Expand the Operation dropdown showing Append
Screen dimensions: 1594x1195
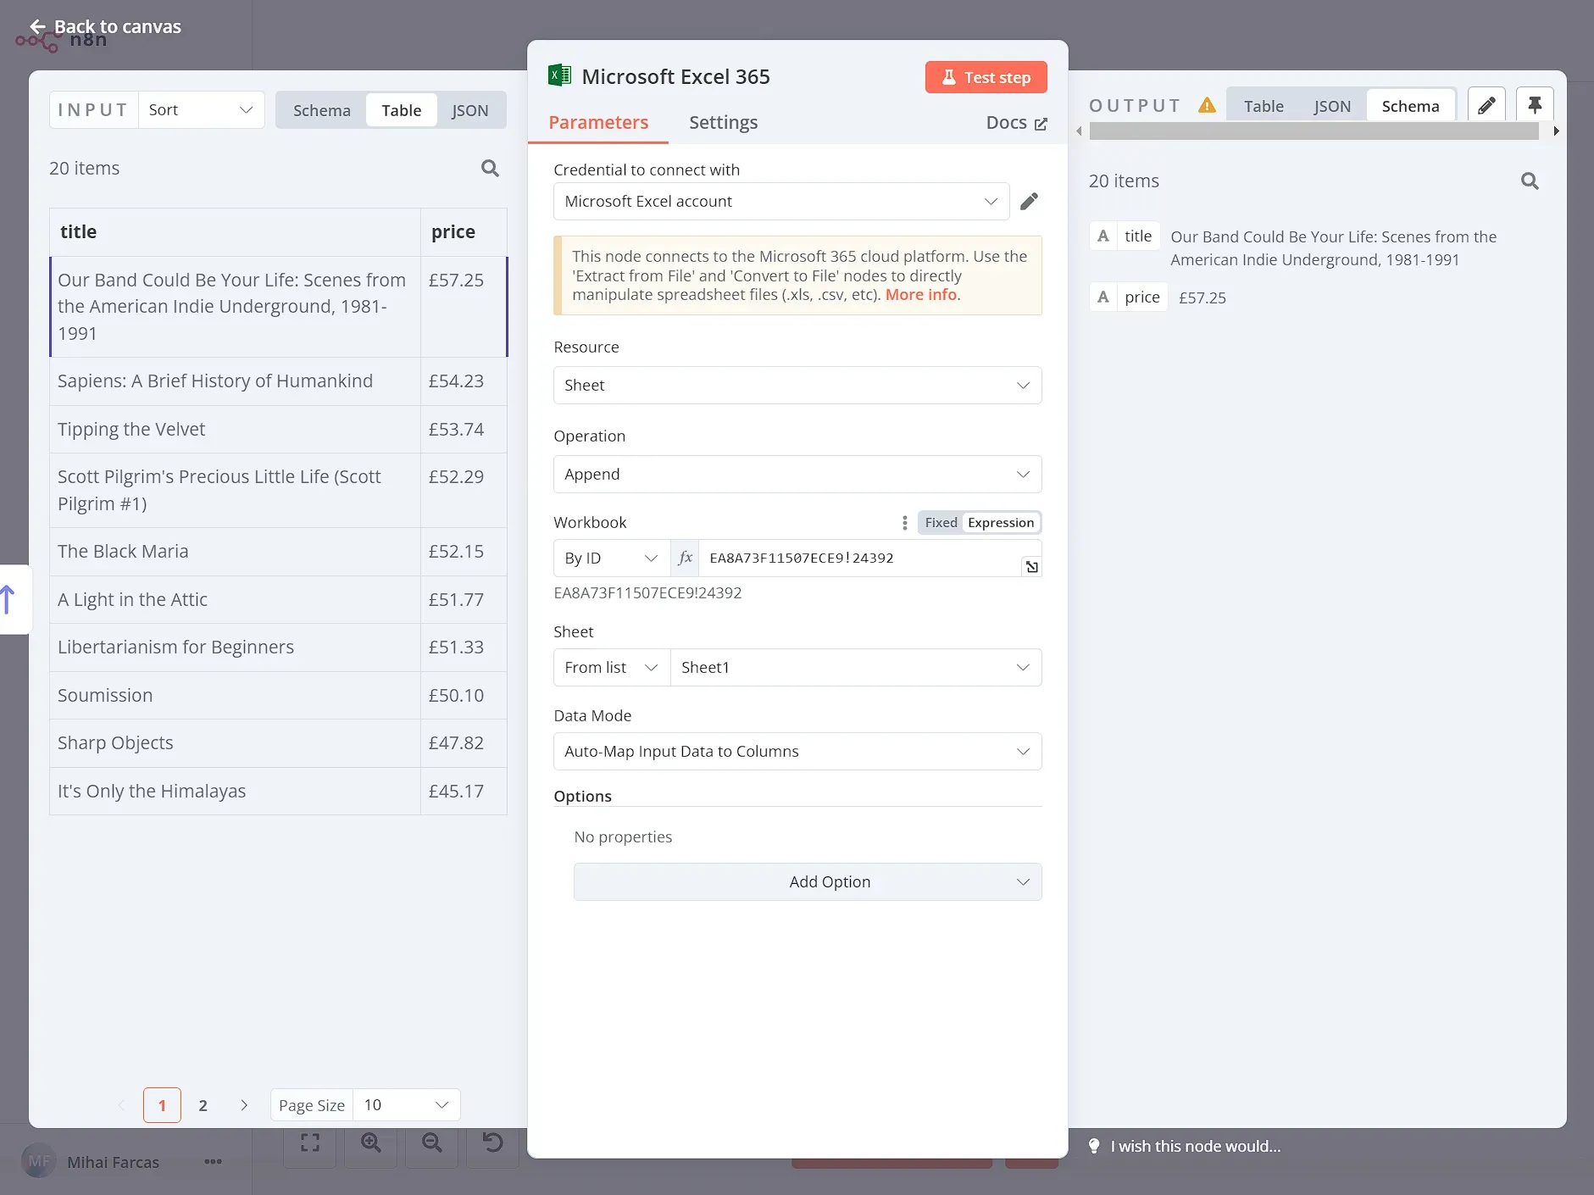pyautogui.click(x=797, y=475)
